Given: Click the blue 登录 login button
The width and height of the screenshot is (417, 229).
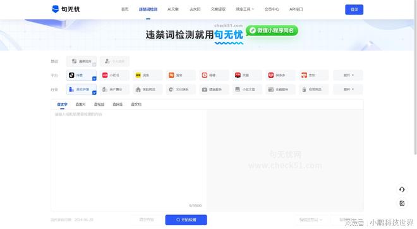Looking at the screenshot, I should coord(354,9).
